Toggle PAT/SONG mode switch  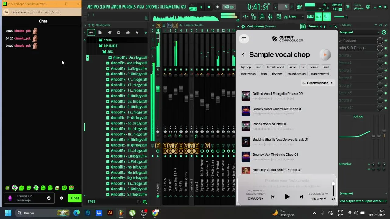[193, 7]
